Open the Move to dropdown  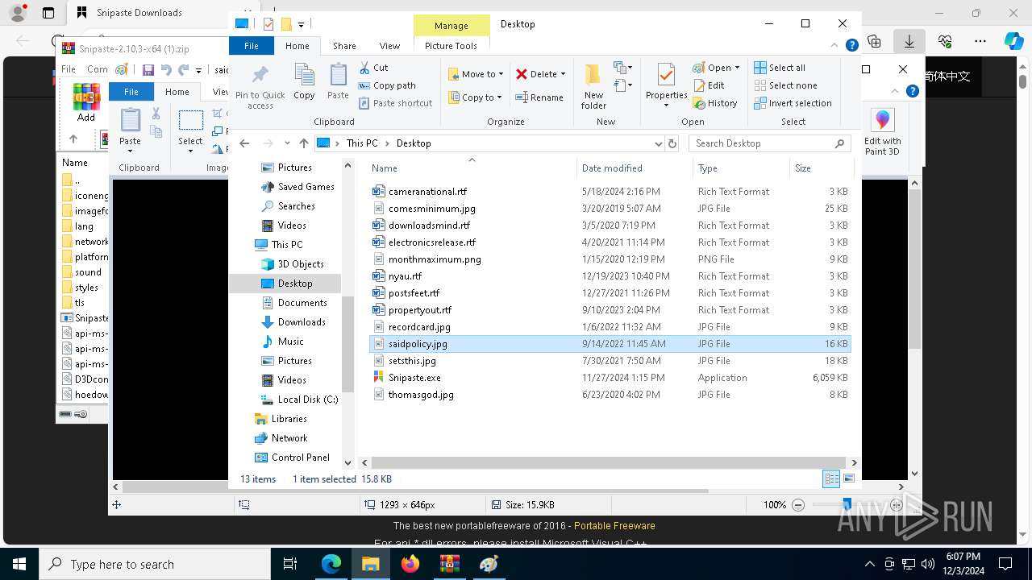click(x=476, y=74)
